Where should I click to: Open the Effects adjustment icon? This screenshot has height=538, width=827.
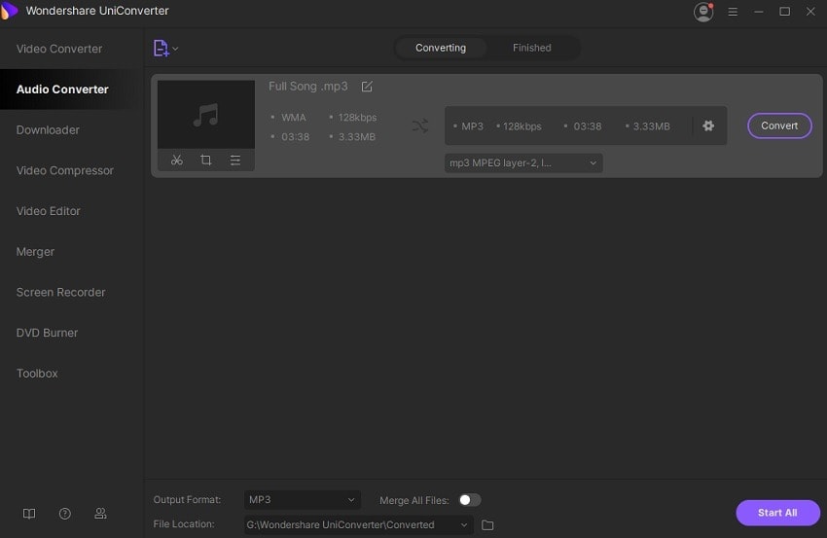click(235, 160)
